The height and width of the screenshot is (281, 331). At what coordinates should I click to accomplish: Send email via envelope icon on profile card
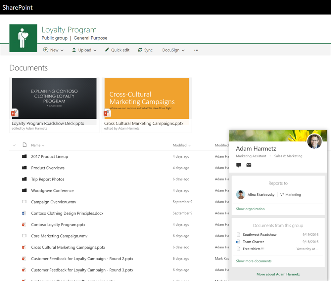(x=249, y=165)
